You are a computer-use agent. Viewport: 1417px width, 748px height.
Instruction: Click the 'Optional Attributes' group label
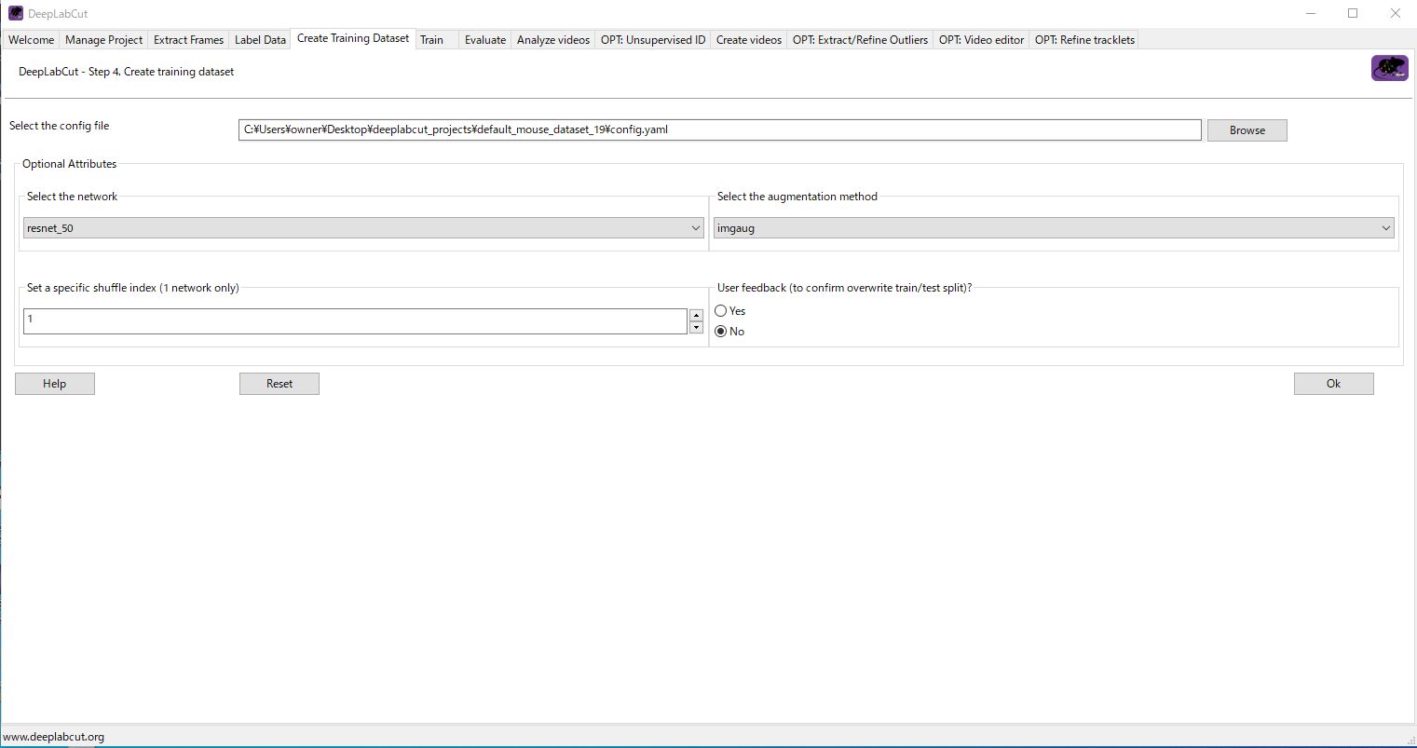pos(70,164)
